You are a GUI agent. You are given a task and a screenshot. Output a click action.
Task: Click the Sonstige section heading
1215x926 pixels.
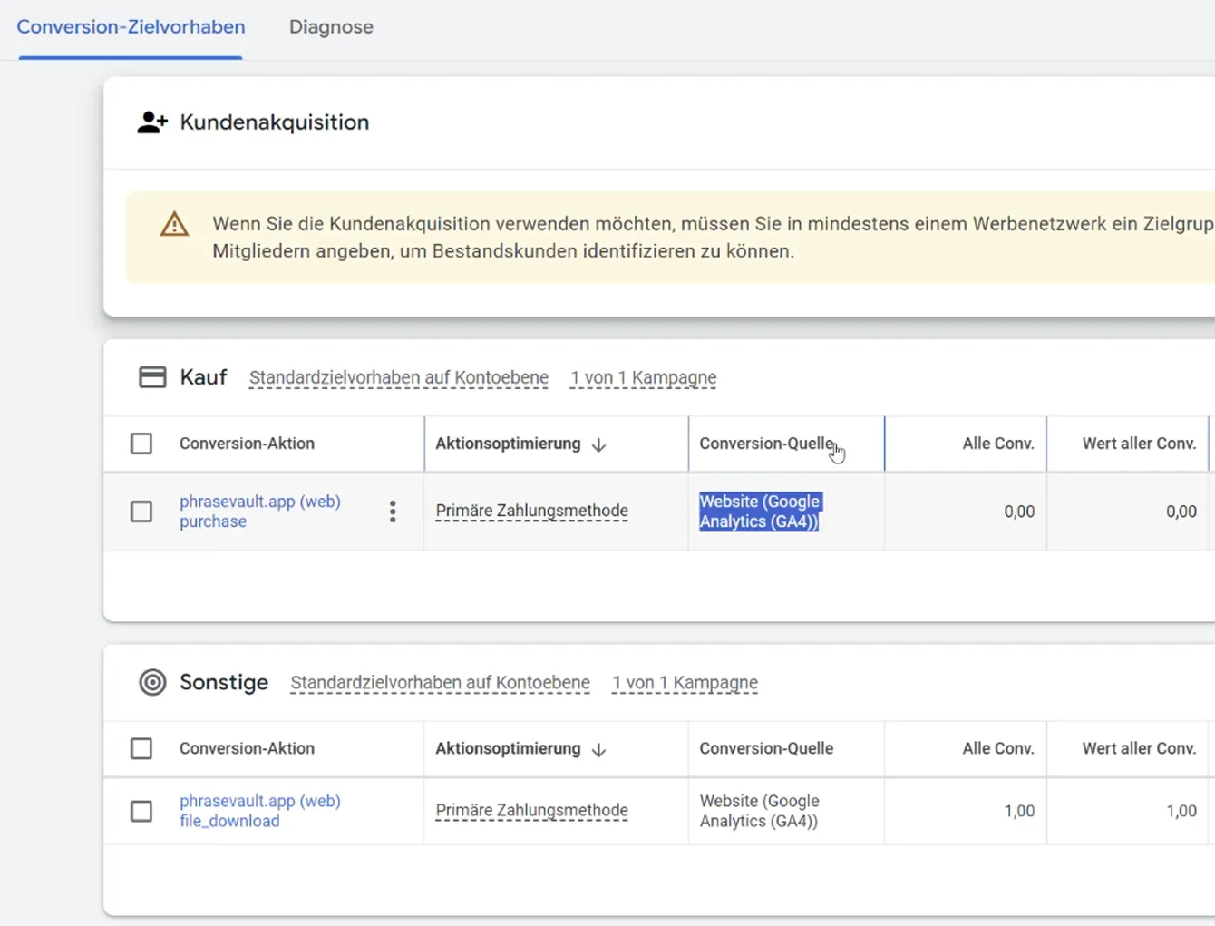pos(224,682)
